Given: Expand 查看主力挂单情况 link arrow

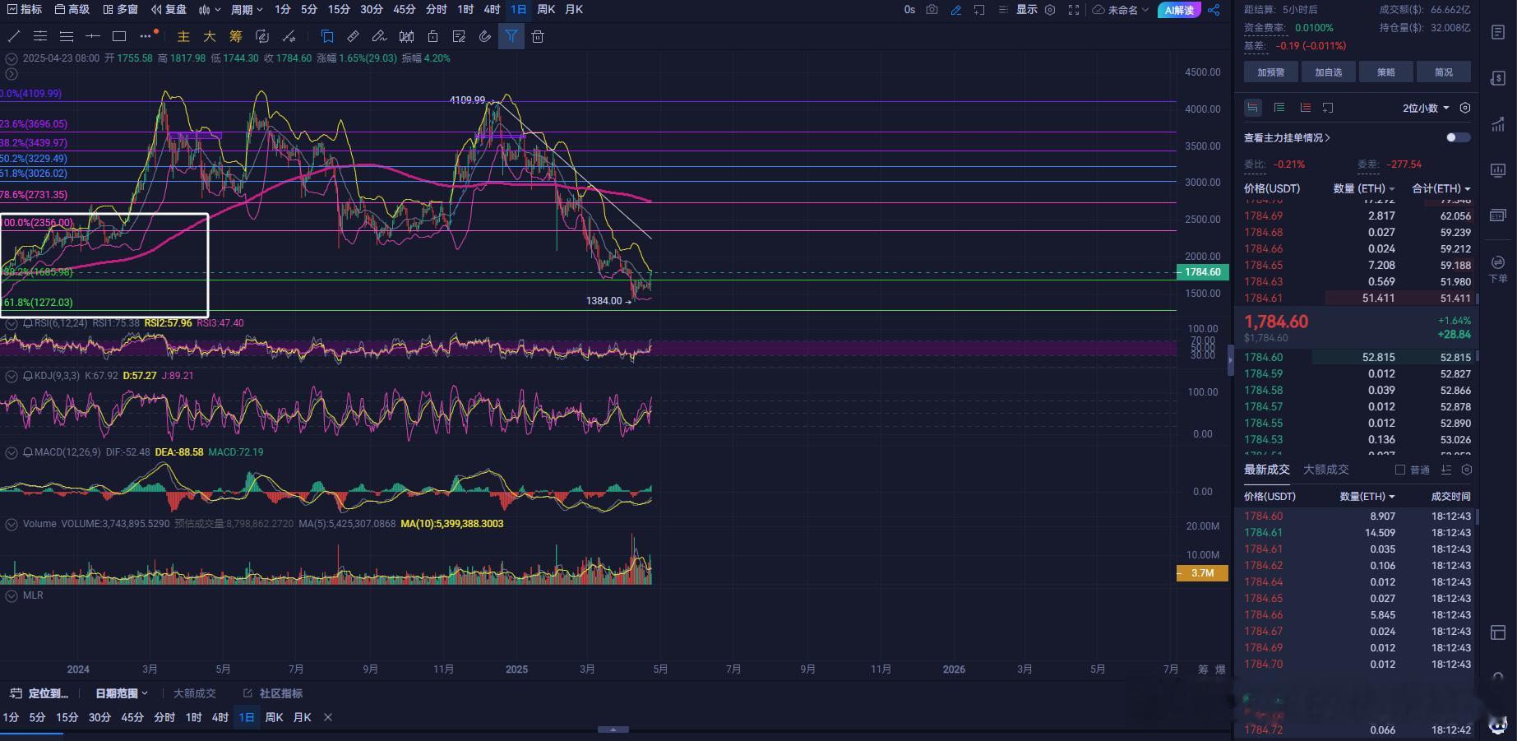Looking at the screenshot, I should pyautogui.click(x=1327, y=138).
